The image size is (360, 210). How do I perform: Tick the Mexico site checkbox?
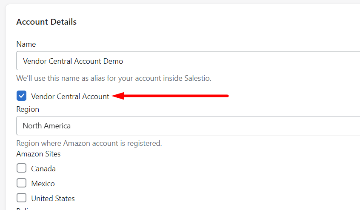coord(22,183)
